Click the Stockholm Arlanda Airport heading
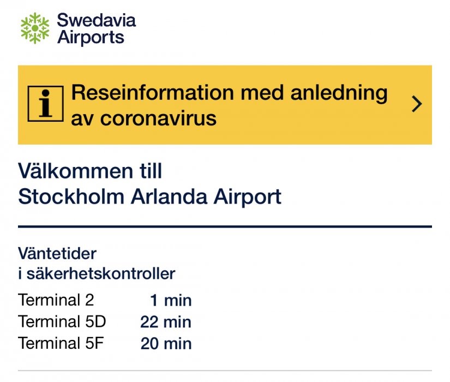The height and width of the screenshot is (382, 450). pyautogui.click(x=150, y=196)
